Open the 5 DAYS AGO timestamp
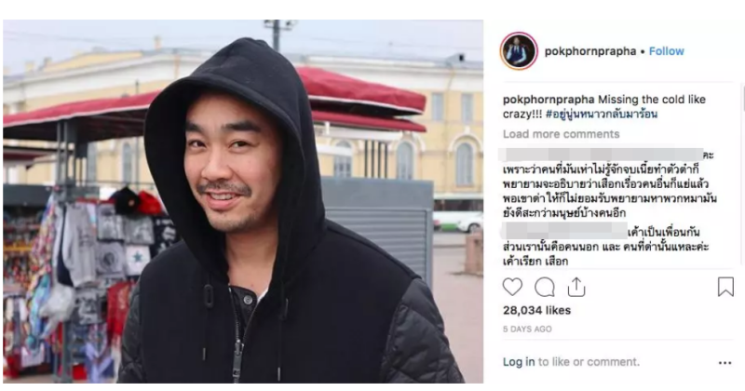The height and width of the screenshot is (391, 745). click(x=527, y=329)
